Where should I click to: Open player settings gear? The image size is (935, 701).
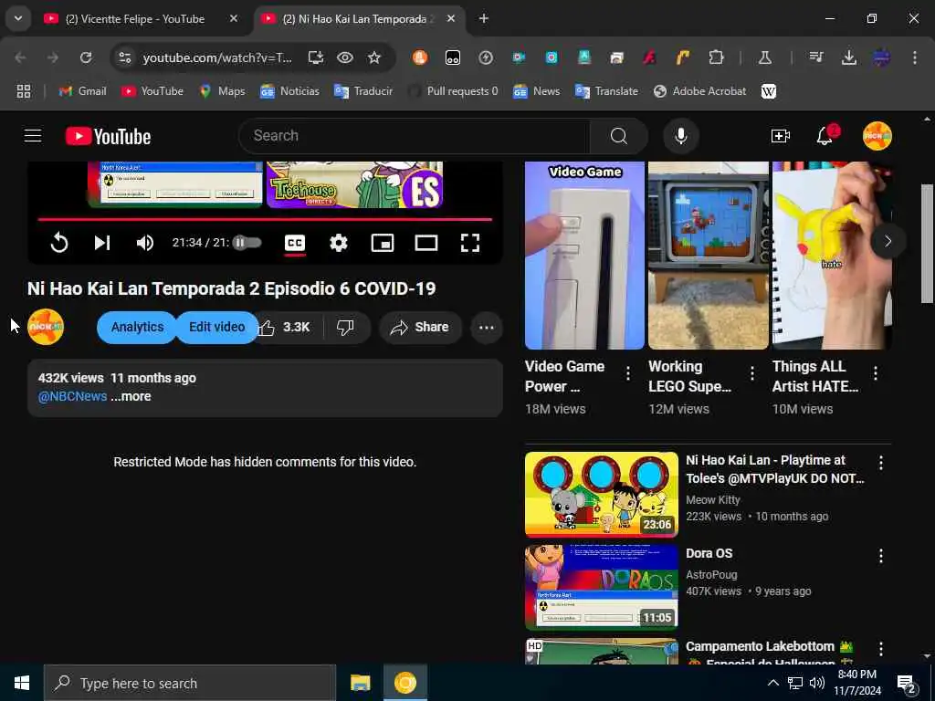point(339,243)
